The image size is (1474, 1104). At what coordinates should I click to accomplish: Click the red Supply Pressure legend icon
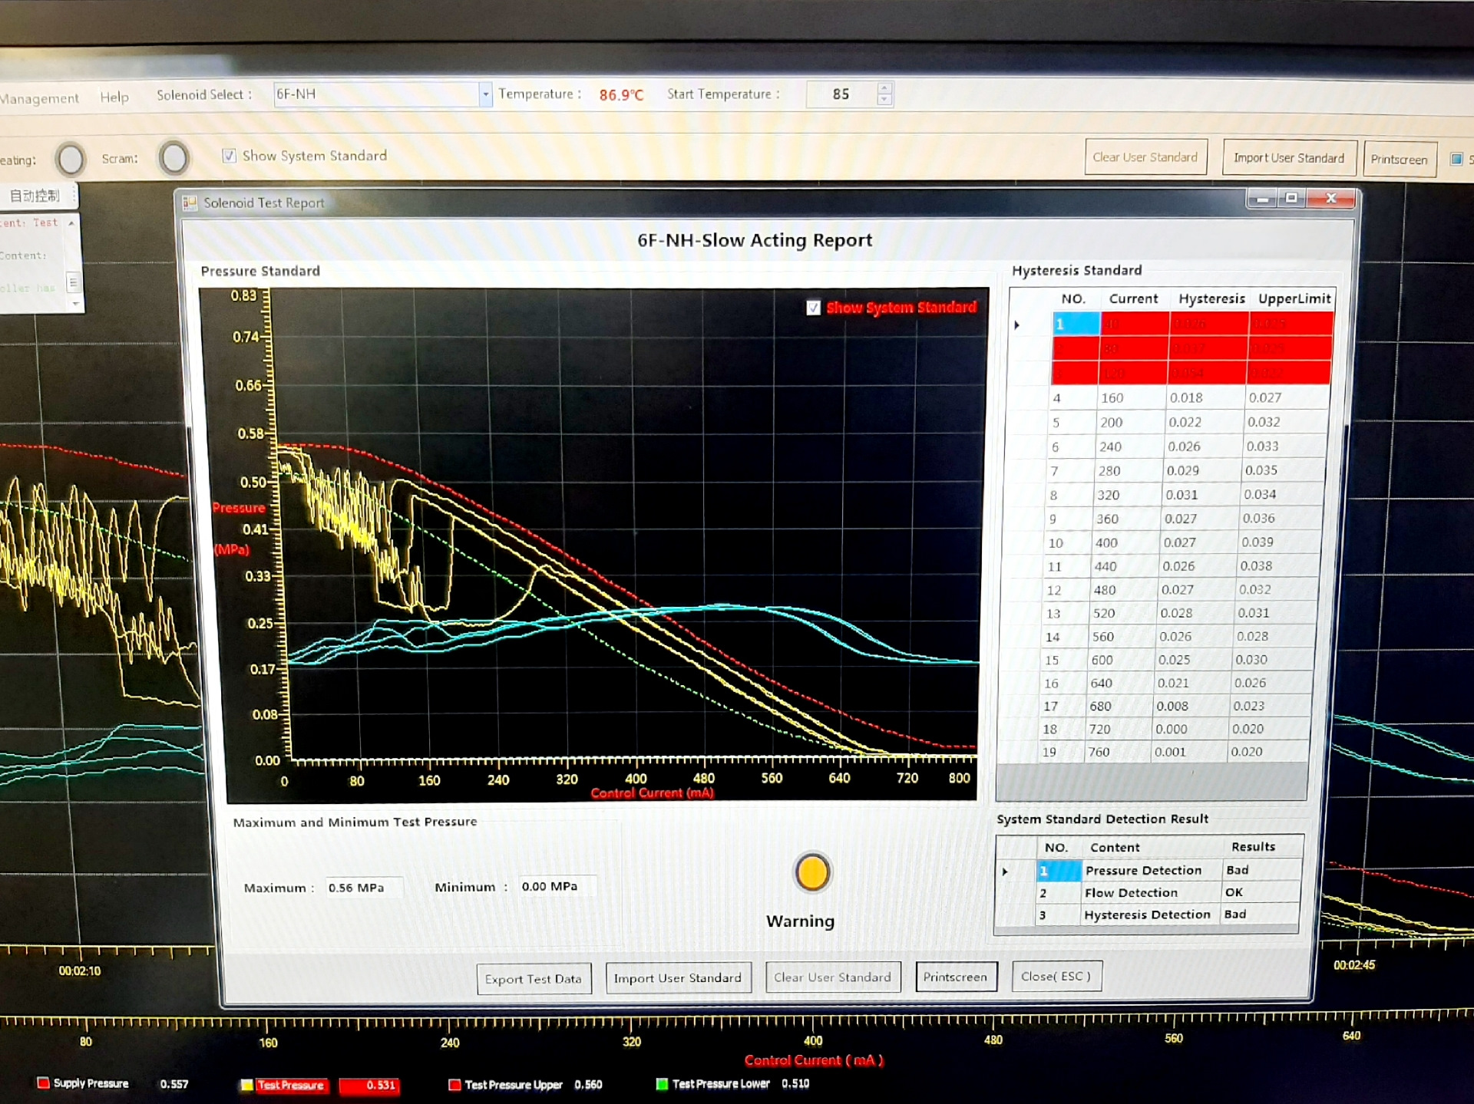pos(44,1083)
